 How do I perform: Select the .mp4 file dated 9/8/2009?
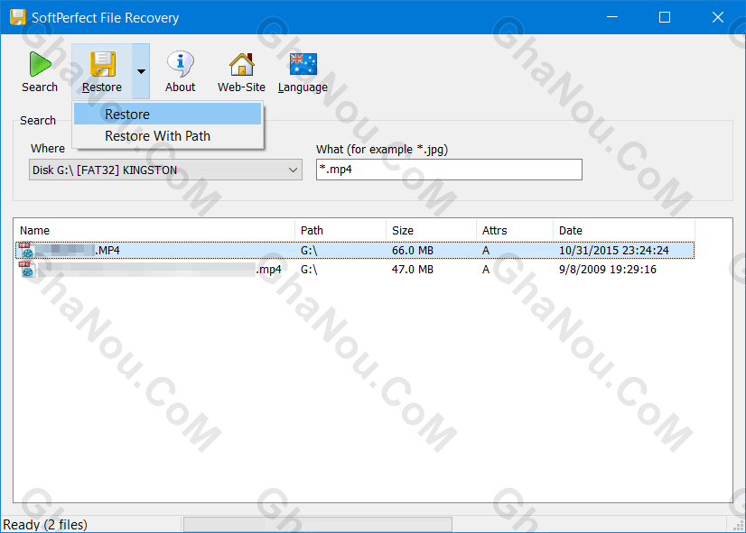(x=355, y=270)
